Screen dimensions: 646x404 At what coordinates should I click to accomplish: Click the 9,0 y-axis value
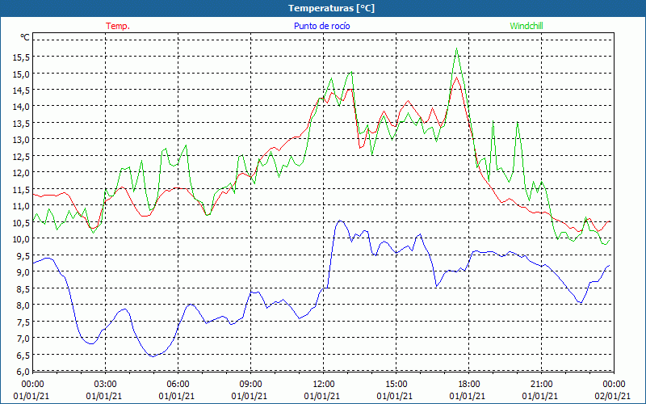[23, 272]
